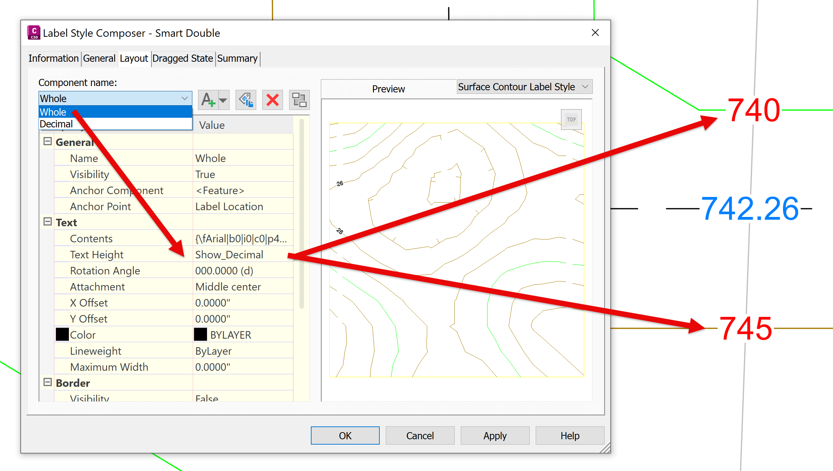This screenshot has width=833, height=471.
Task: Click the Copy Component icon
Action: (x=246, y=100)
